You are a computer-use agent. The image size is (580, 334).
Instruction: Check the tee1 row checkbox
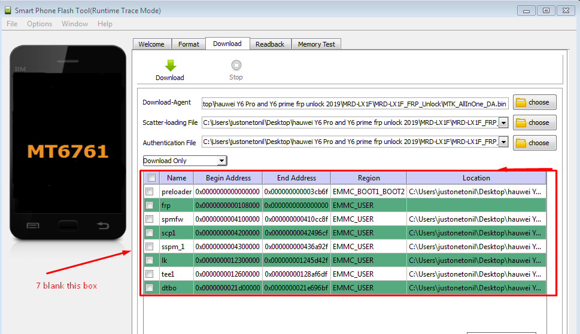(x=150, y=274)
